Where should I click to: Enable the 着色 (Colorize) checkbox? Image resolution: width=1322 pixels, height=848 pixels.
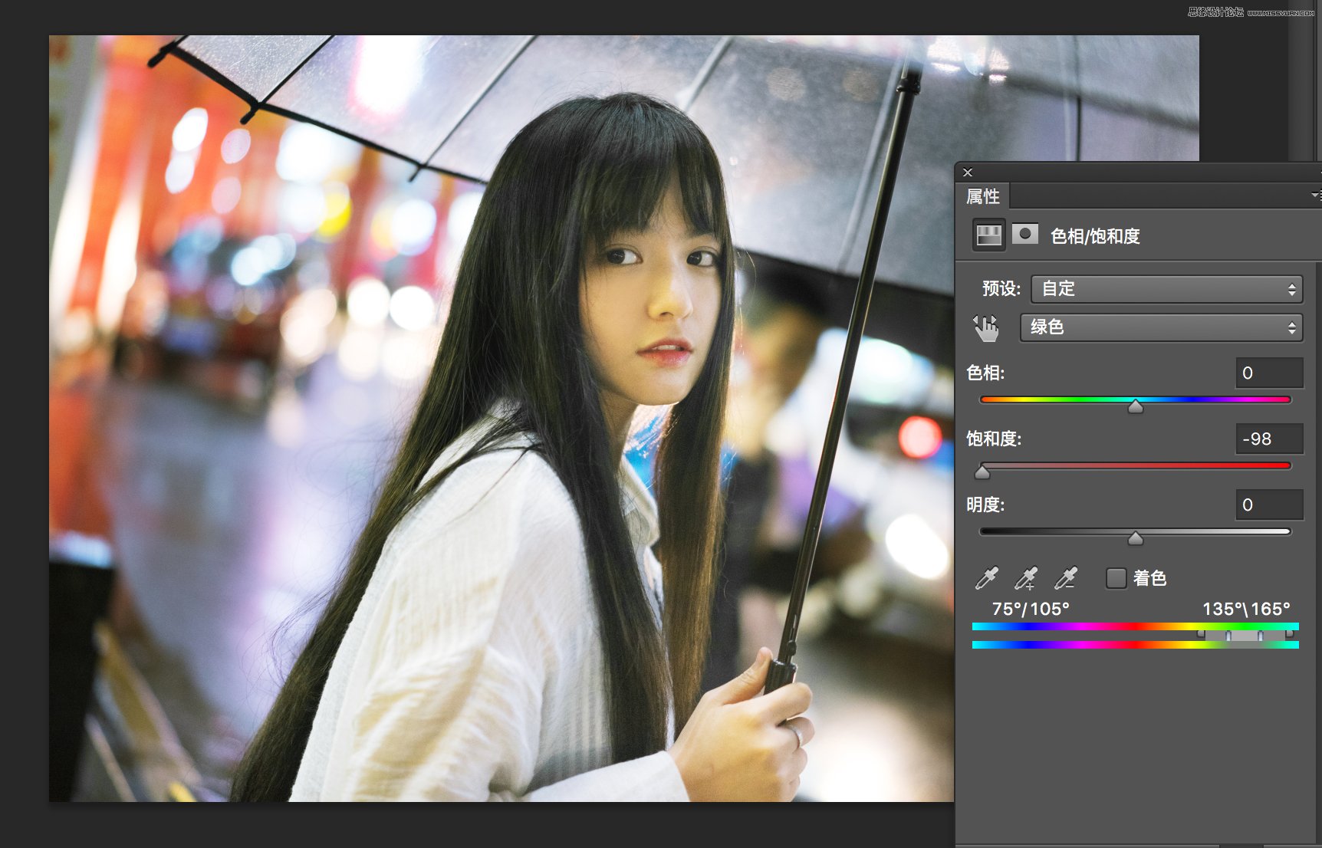coord(1116,578)
